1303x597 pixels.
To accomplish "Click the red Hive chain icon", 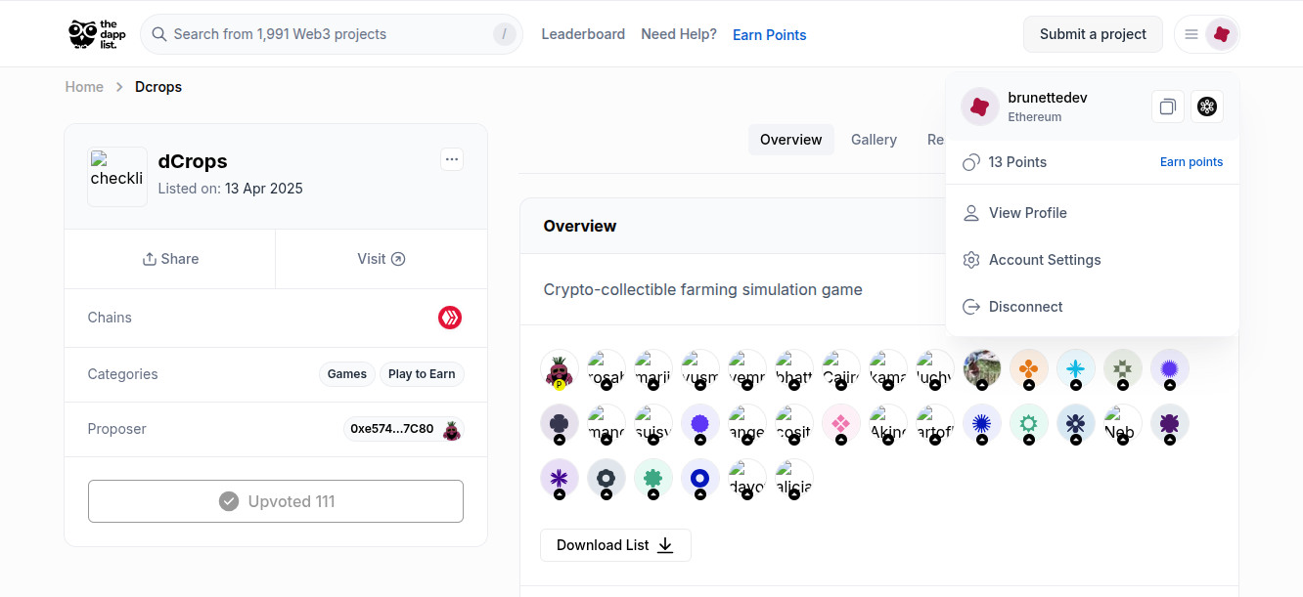I will 450,318.
